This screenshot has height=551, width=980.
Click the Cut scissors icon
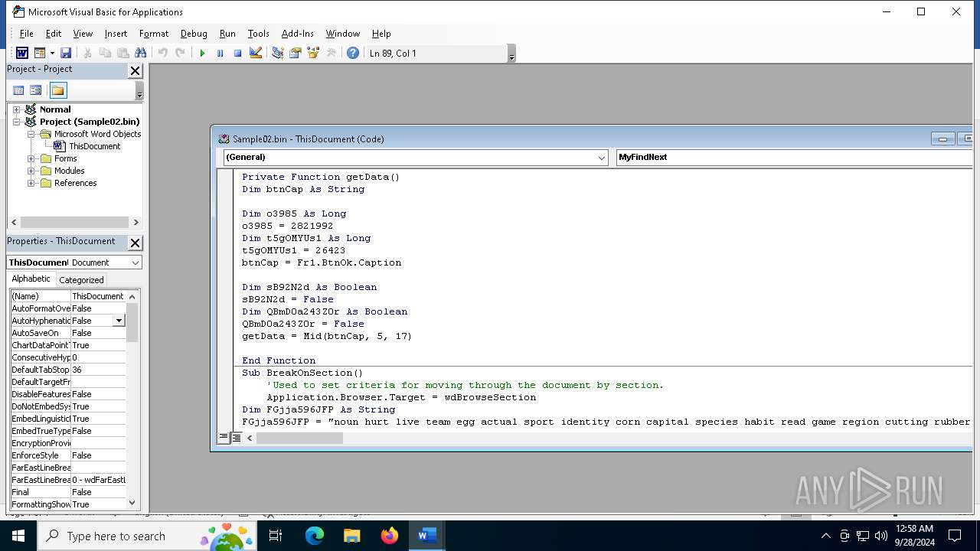[x=87, y=53]
